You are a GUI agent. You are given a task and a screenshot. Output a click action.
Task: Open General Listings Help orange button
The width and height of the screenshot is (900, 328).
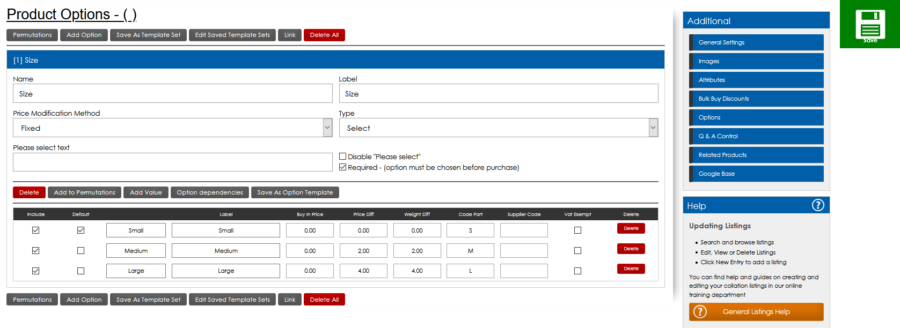coord(756,312)
